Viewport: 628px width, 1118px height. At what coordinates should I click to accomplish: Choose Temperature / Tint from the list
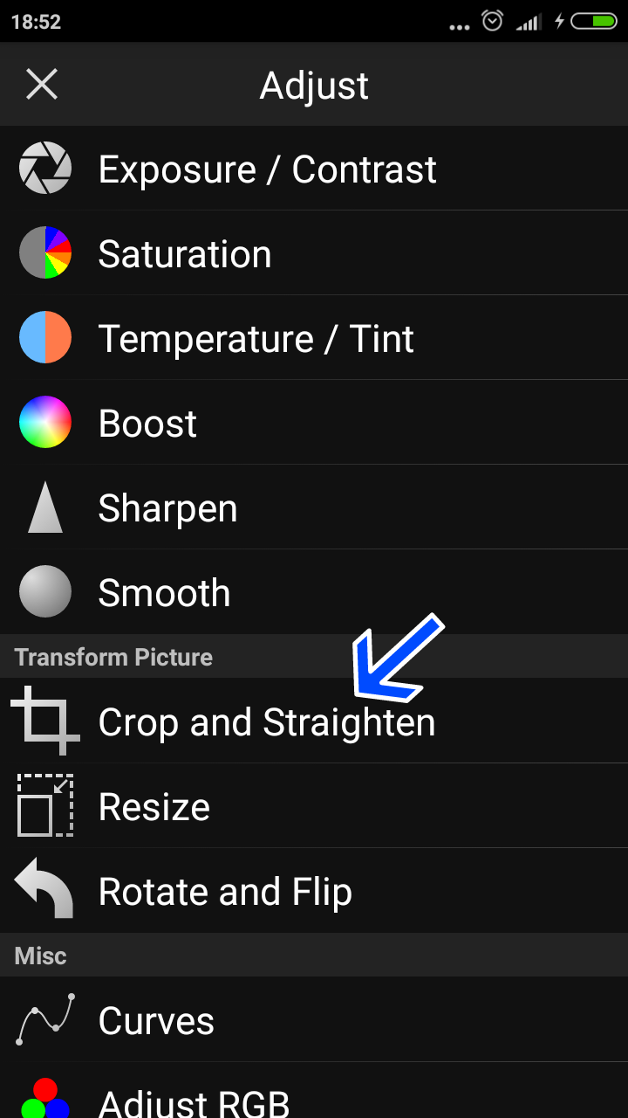(x=256, y=339)
